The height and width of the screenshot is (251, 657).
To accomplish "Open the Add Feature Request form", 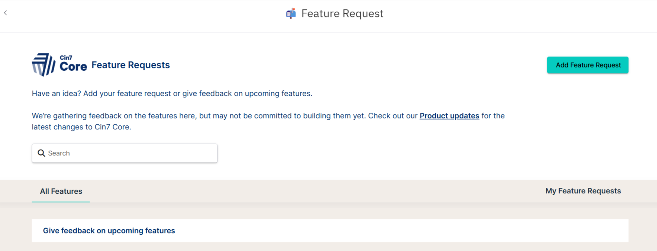I will [587, 65].
